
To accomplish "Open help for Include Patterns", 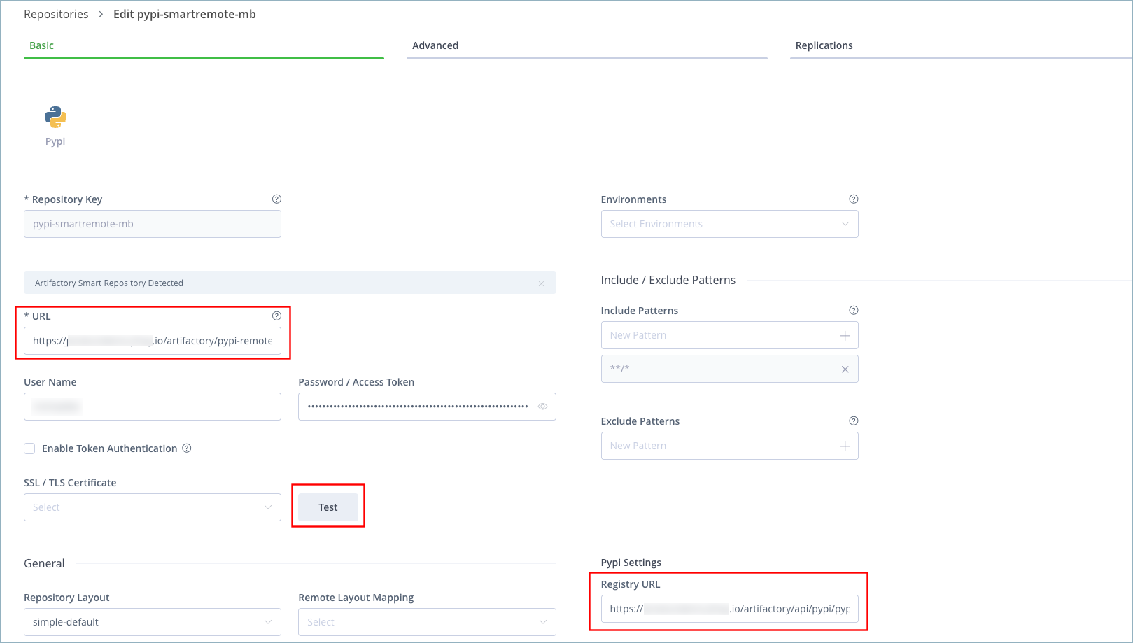I will (853, 310).
